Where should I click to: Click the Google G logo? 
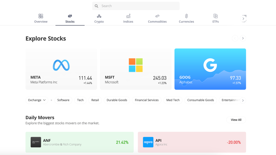[210, 65]
